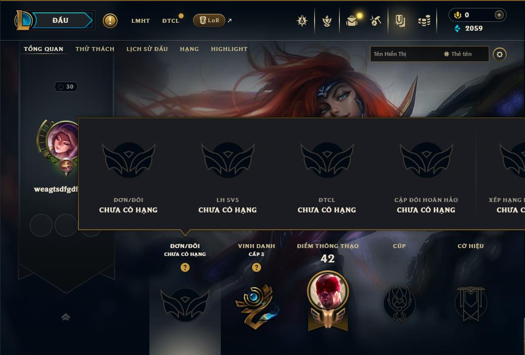Image resolution: width=525 pixels, height=355 pixels.
Task: Open the store coins icon
Action: pos(424,21)
